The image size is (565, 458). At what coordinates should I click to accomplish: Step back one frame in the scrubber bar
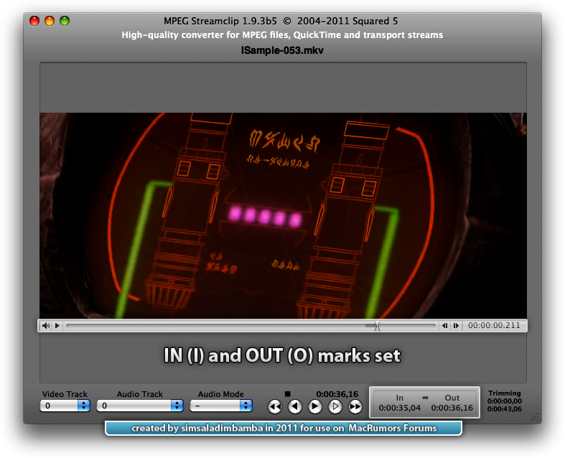click(x=445, y=326)
